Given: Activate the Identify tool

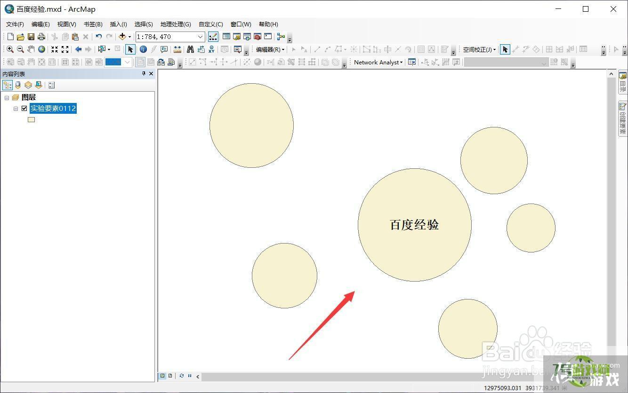Looking at the screenshot, I should (143, 49).
